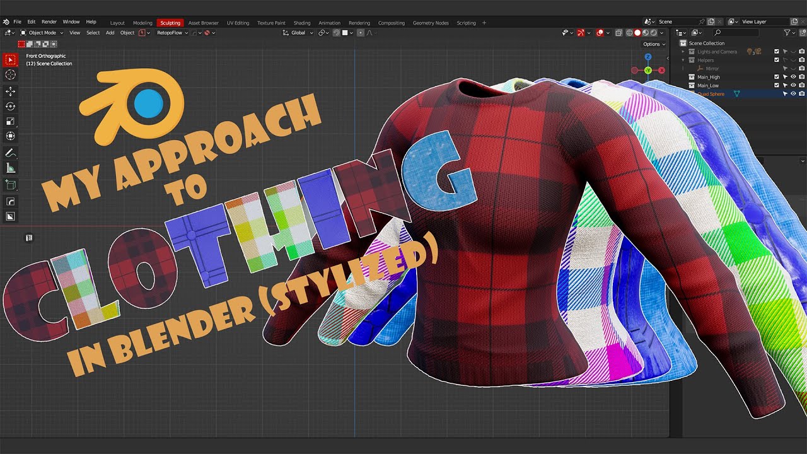Toggle Helpers collection checkbox
Screen dimensions: 807x454
(x=777, y=60)
